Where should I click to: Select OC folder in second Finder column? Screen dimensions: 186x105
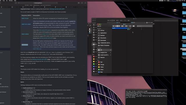click(x=129, y=29)
